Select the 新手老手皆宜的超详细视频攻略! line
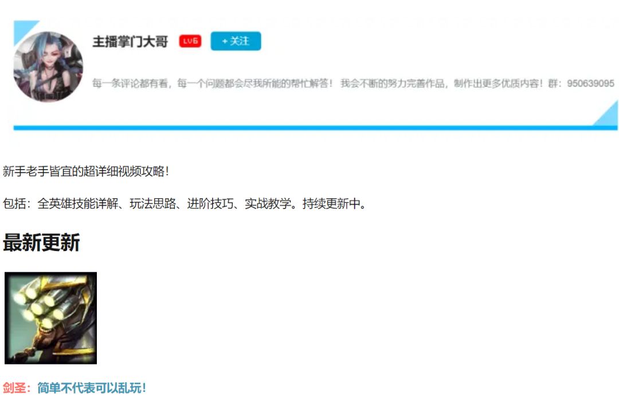Screen dimensions: 619x396 86,171
